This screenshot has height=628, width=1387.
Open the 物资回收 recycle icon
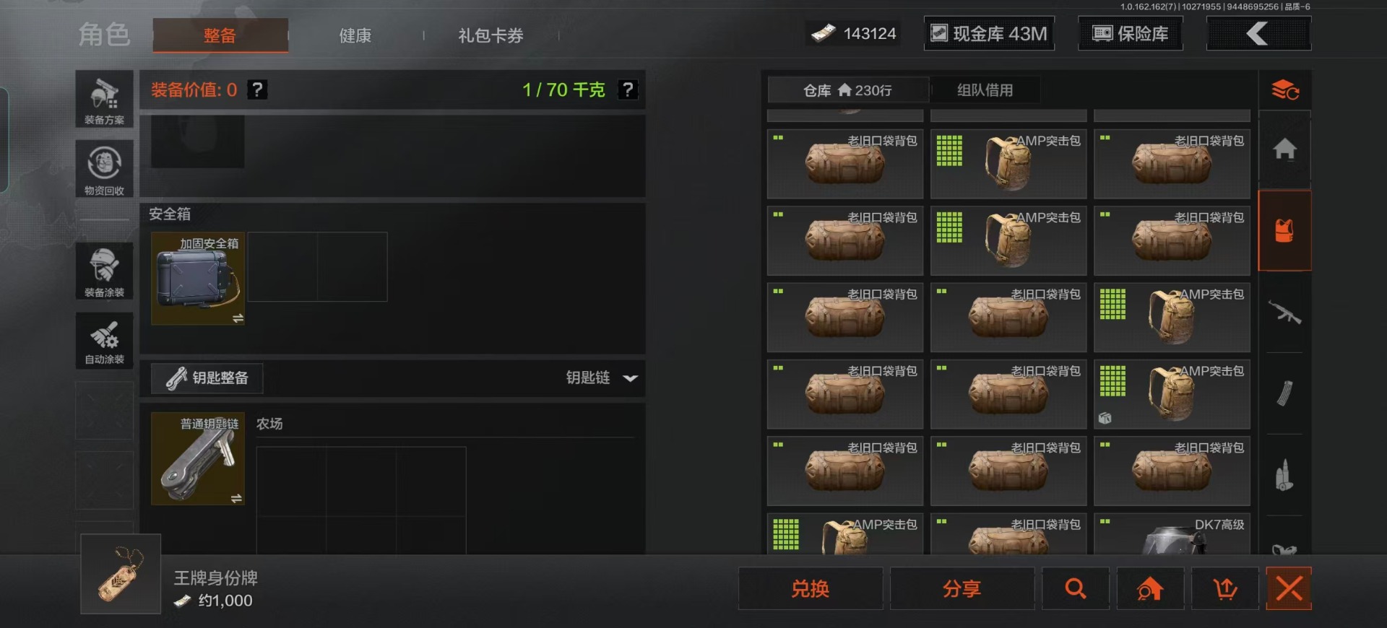[x=105, y=169]
